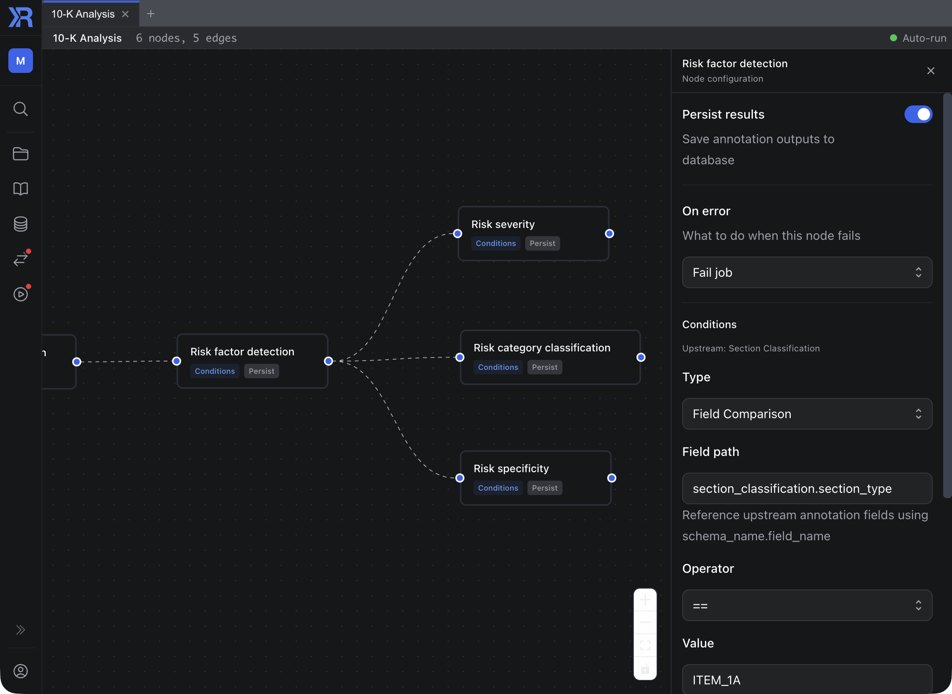Viewport: 952px width, 694px height.
Task: Toggle Persist badge on Risk specificity node
Action: [x=545, y=488]
